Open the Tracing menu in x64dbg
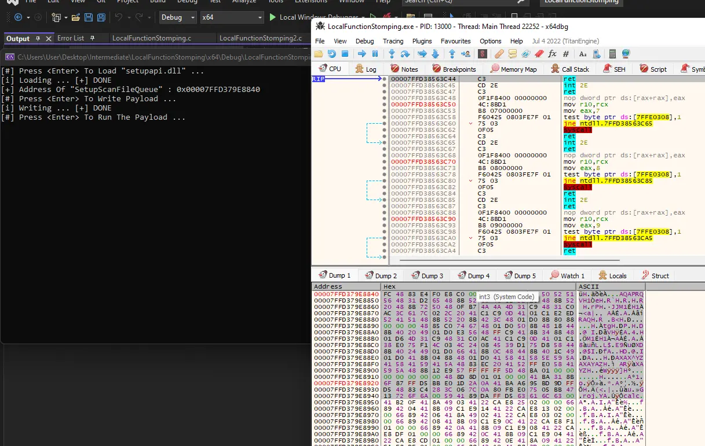Image resolution: width=705 pixels, height=446 pixels. (x=393, y=41)
